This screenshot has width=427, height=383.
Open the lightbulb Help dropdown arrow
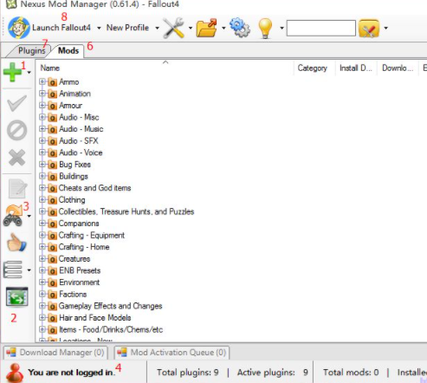point(281,28)
